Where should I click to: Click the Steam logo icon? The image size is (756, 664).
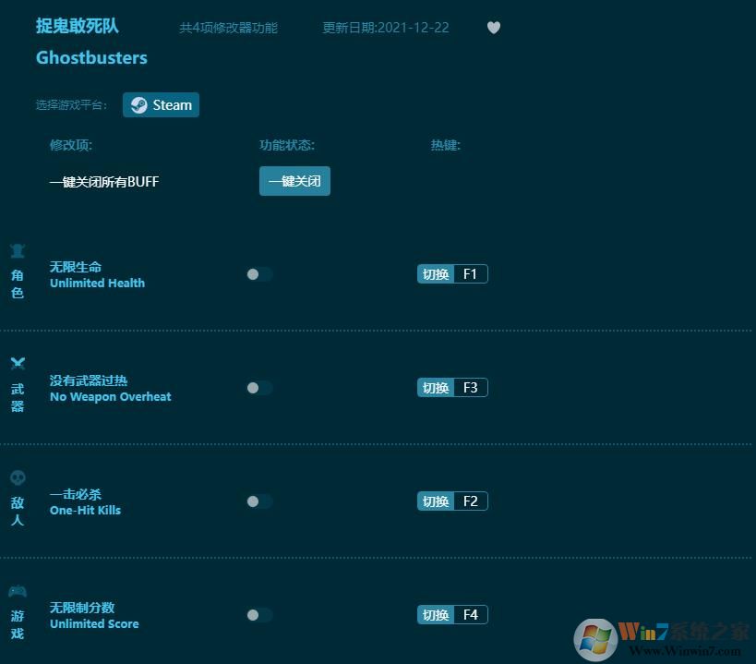[x=140, y=104]
